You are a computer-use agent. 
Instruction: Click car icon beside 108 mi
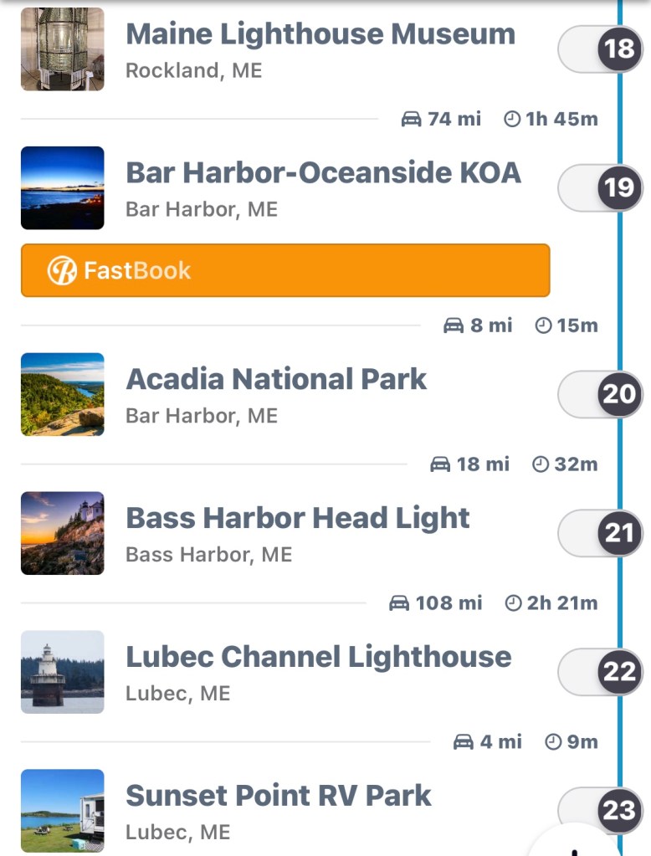pyautogui.click(x=399, y=602)
